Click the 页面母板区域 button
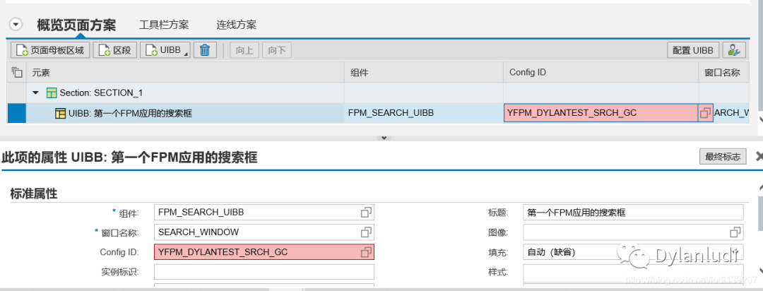 click(51, 50)
